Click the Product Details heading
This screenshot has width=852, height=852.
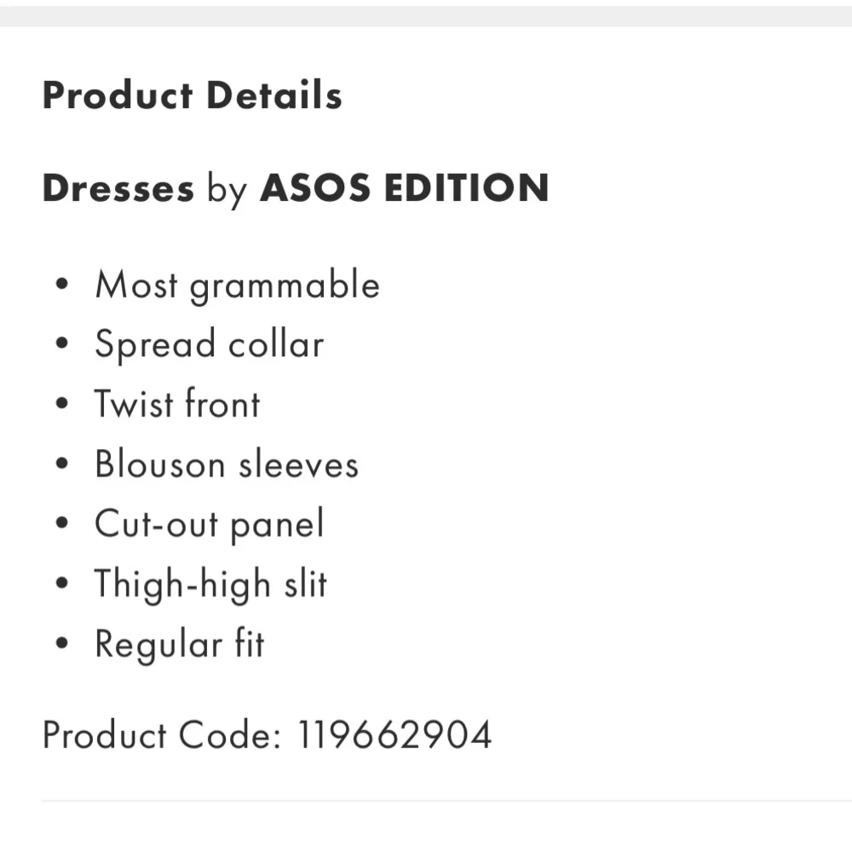tap(192, 95)
